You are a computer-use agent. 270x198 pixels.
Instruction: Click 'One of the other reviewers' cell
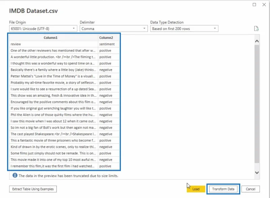pyautogui.click(x=54, y=51)
